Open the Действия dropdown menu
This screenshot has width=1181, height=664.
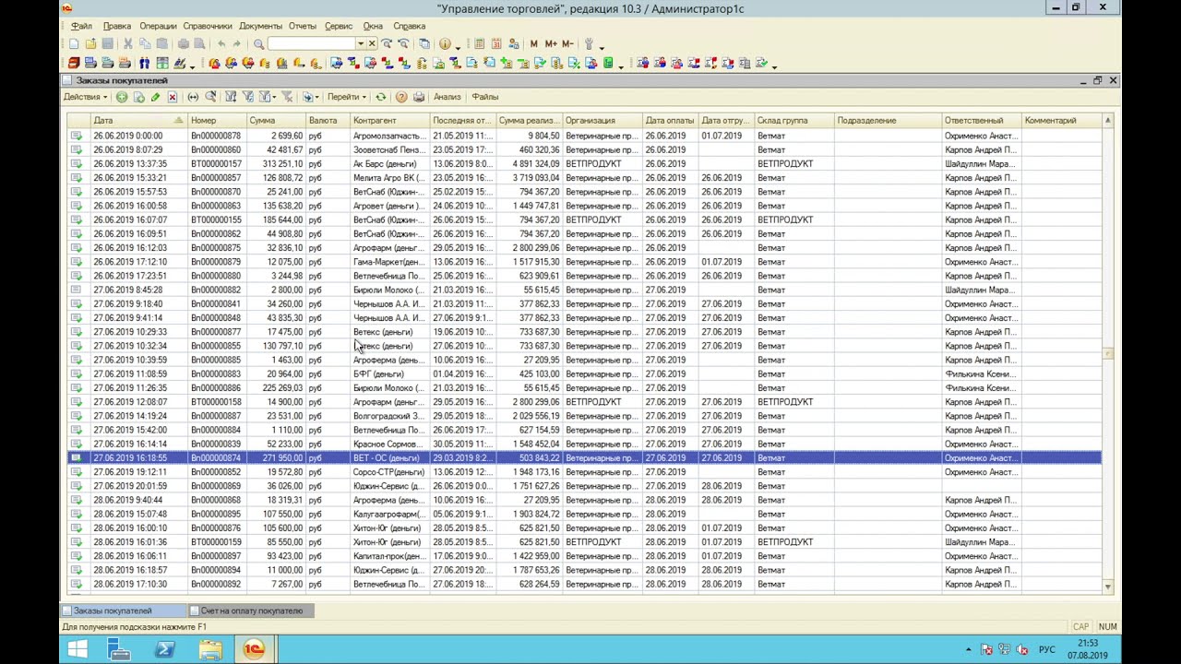(85, 97)
